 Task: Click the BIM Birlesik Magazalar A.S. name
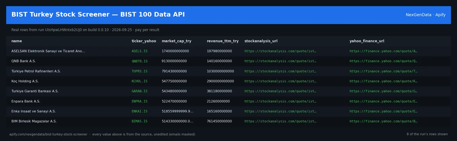pos(34,121)
